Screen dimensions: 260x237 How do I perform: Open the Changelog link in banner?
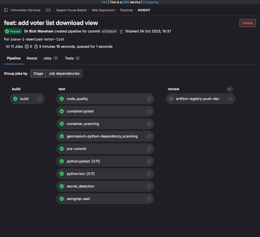pos(151,2)
